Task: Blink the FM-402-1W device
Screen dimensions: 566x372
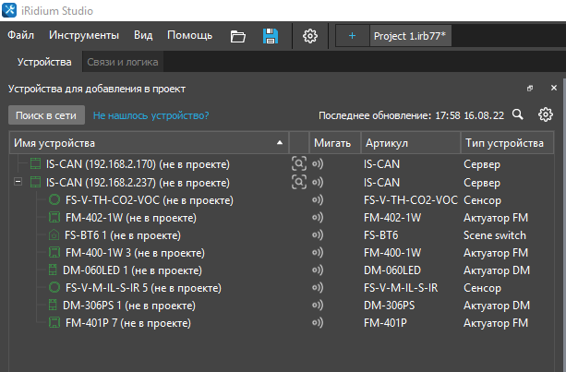Action: (318, 218)
